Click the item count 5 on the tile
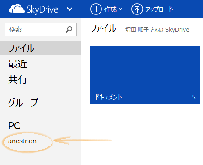 (194, 97)
